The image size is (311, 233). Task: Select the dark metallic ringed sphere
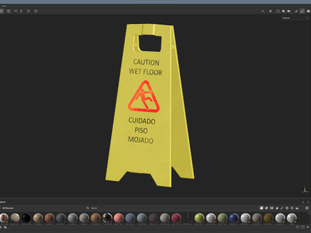(107, 217)
